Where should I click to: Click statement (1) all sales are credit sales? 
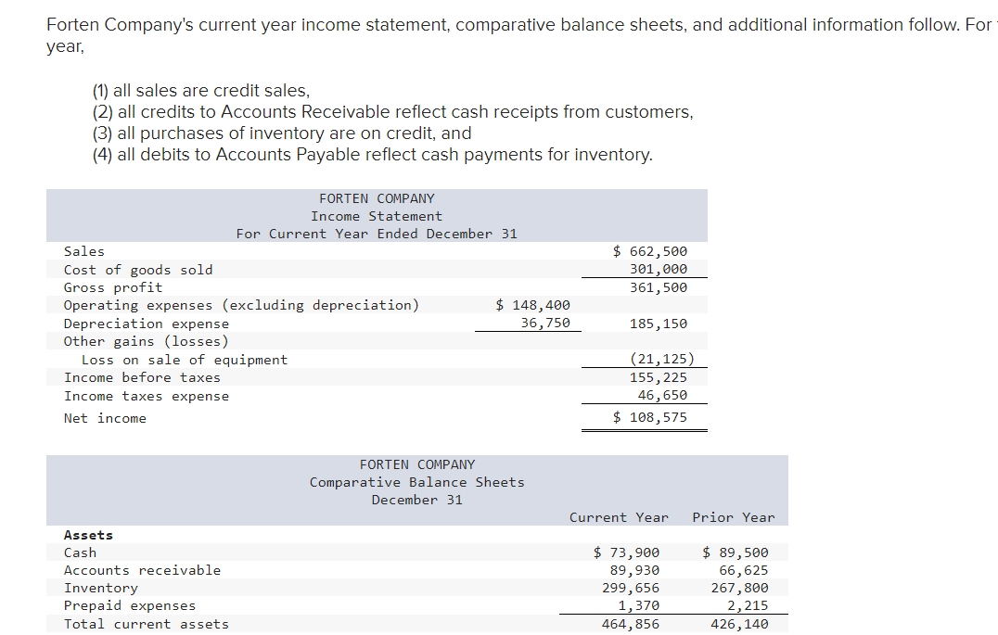(201, 90)
